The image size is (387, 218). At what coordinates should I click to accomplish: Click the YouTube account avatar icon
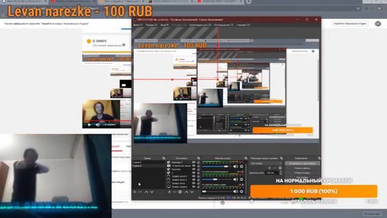tap(377, 24)
